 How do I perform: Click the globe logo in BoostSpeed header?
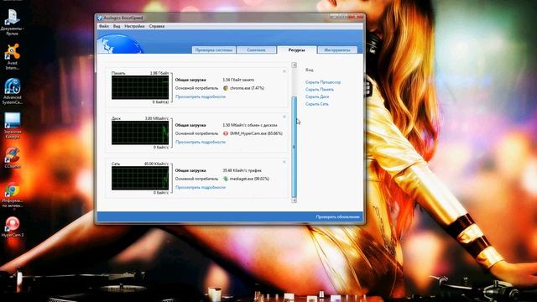120,44
